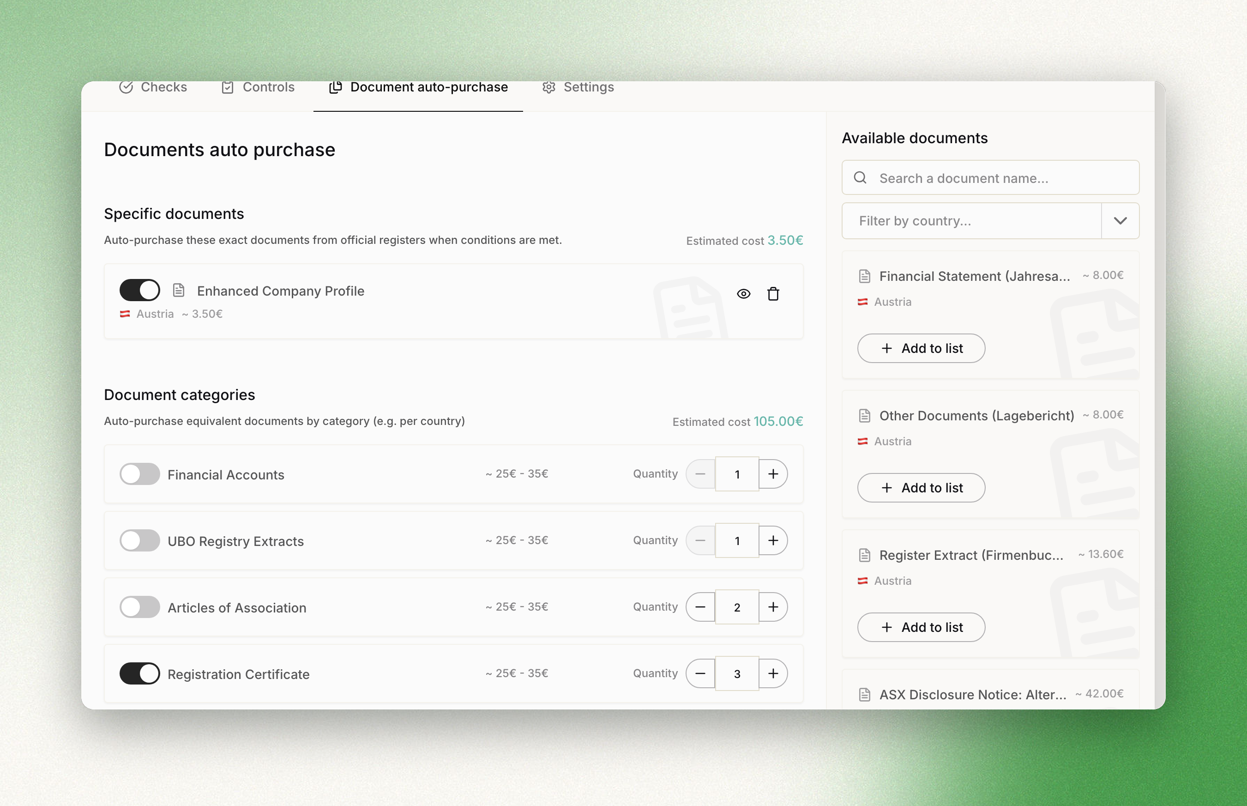Click the Financial Statement document icon

[865, 276]
